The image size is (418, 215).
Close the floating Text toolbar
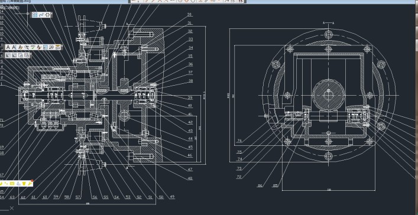62,46
